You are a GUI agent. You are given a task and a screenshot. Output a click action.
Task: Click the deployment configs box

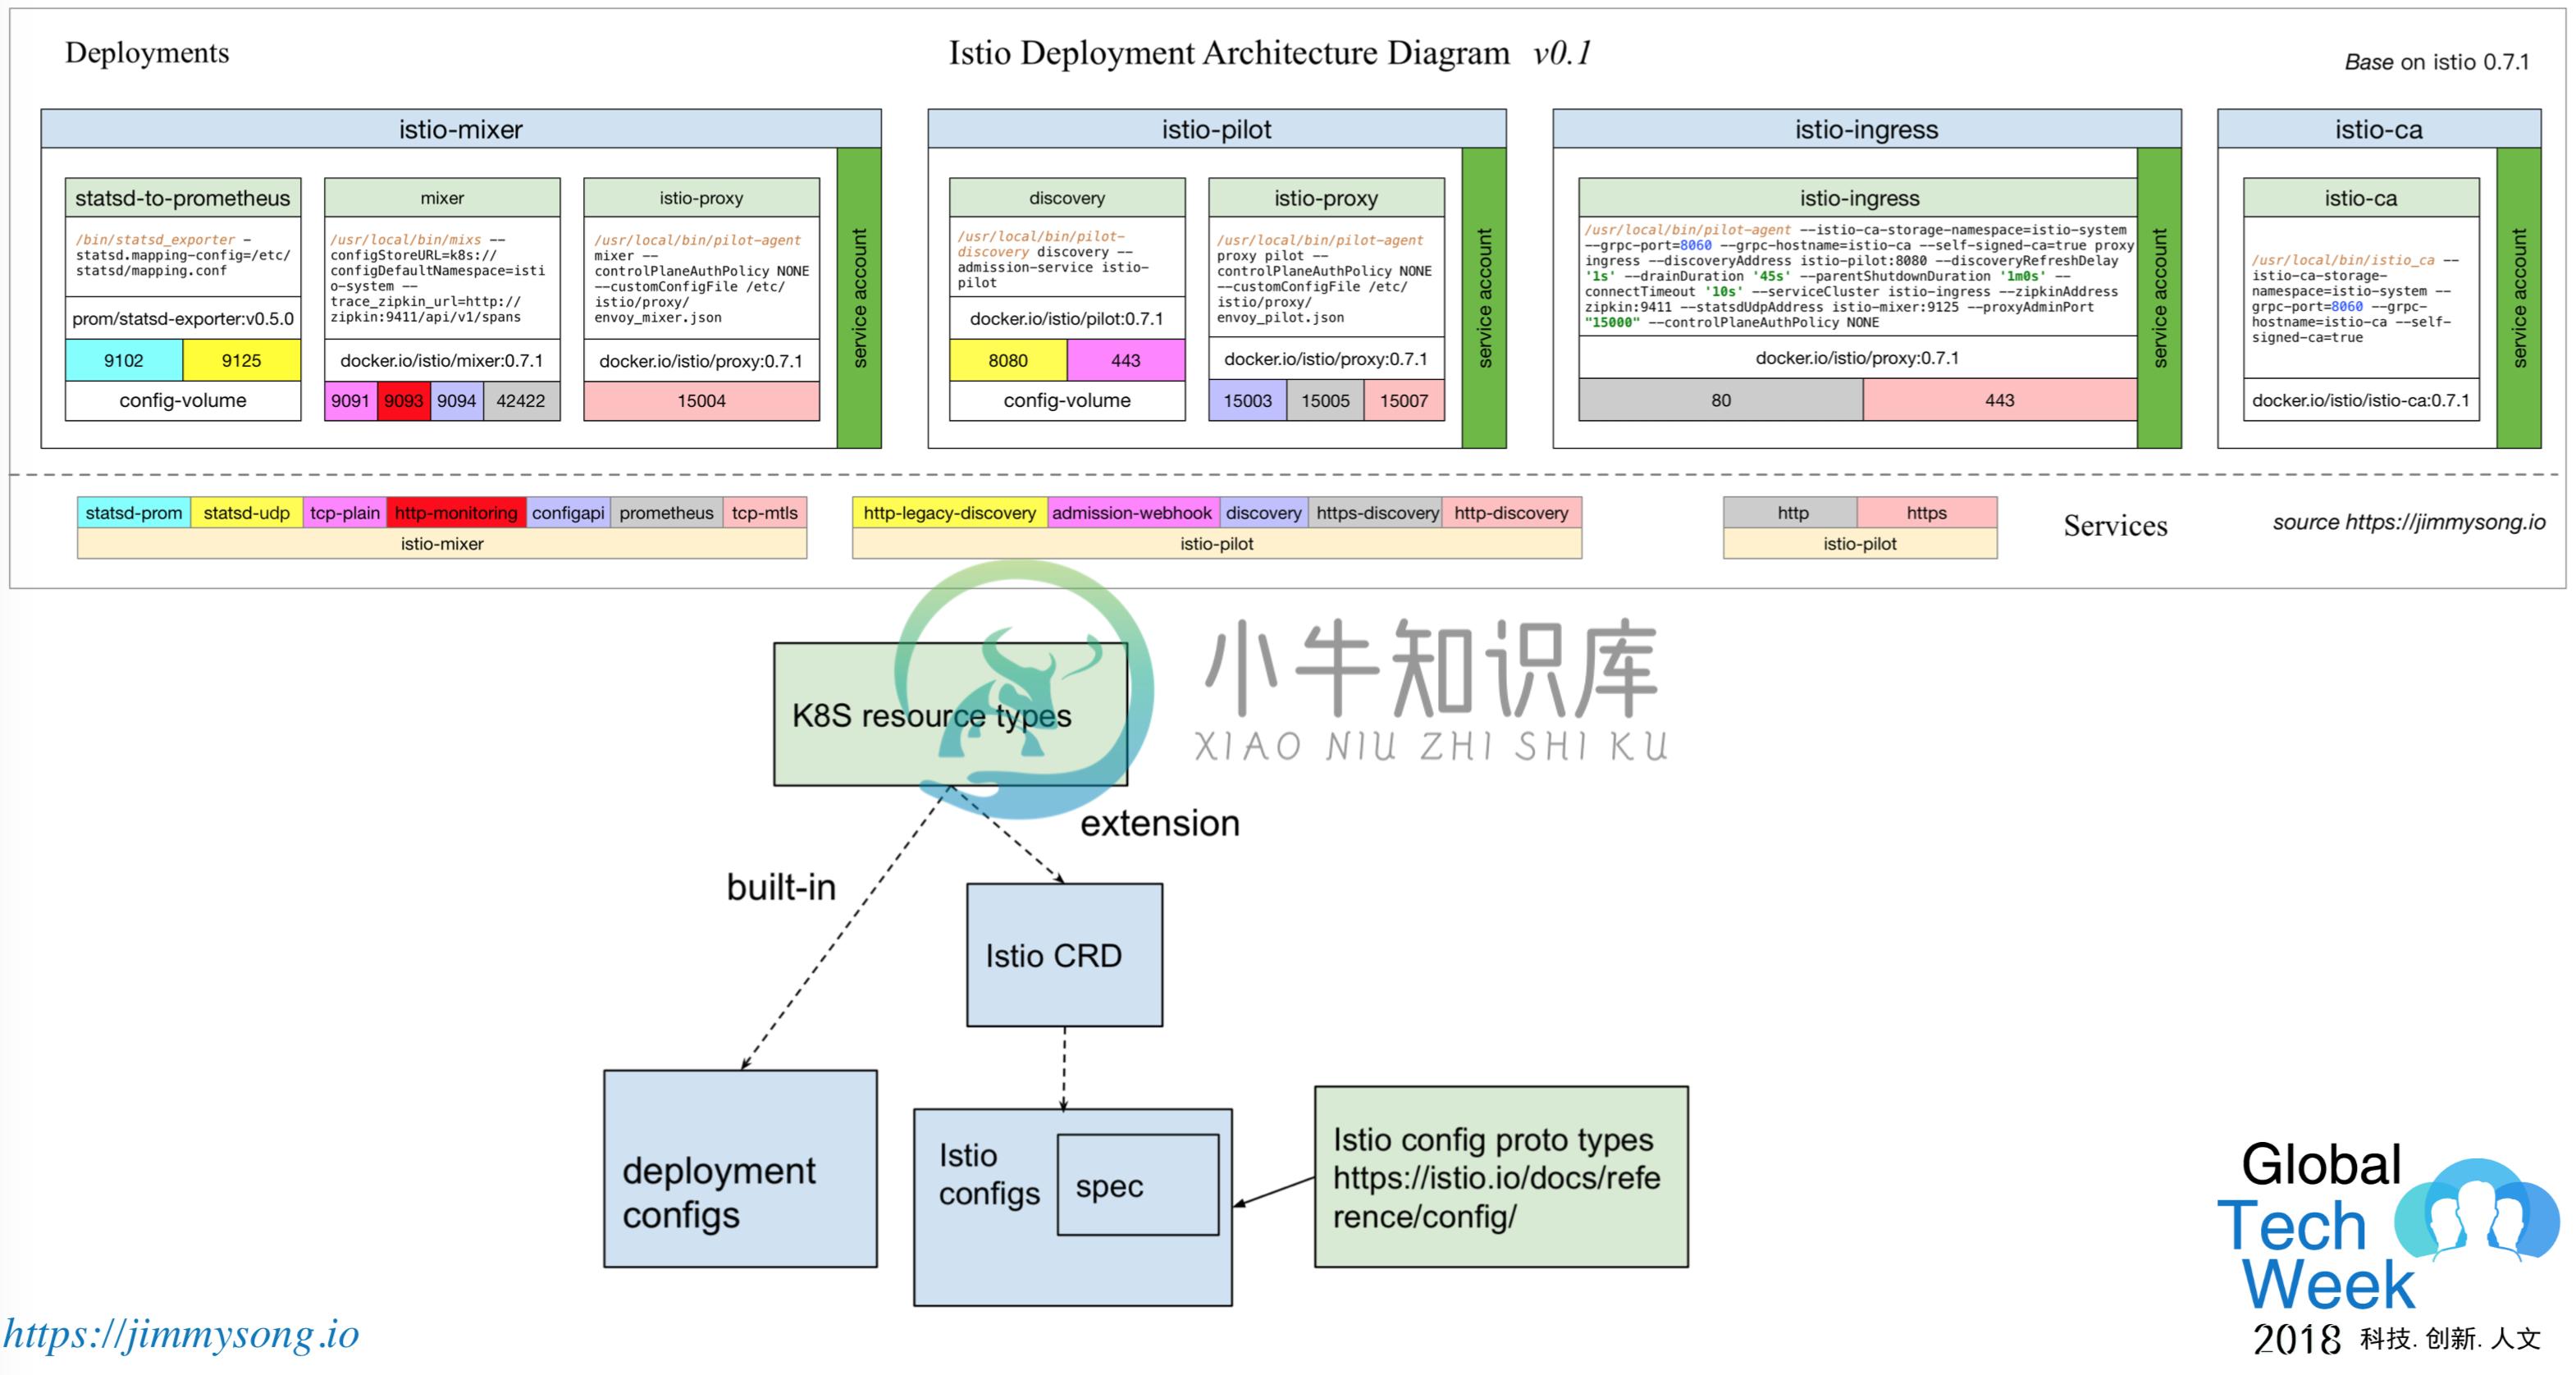[740, 1169]
